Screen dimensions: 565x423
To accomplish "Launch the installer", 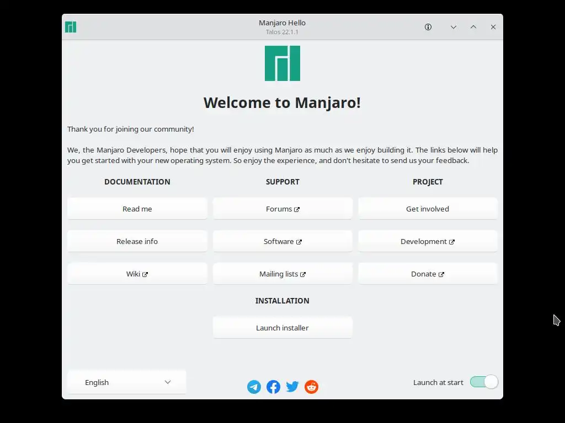I will 282,328.
